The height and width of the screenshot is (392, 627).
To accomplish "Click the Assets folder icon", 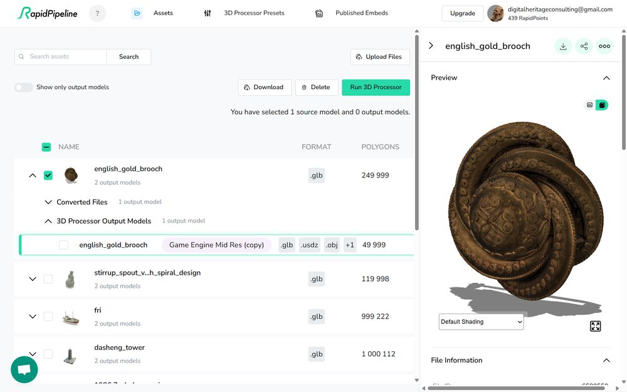I will coord(137,13).
